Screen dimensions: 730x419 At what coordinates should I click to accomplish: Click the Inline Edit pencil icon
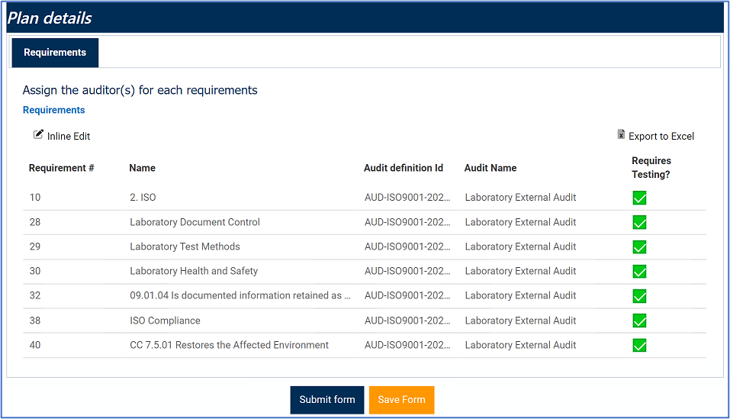(39, 134)
